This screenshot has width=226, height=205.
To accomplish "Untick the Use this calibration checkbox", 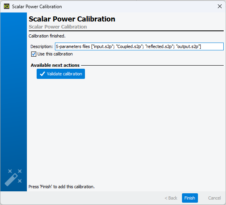I will 34,54.
